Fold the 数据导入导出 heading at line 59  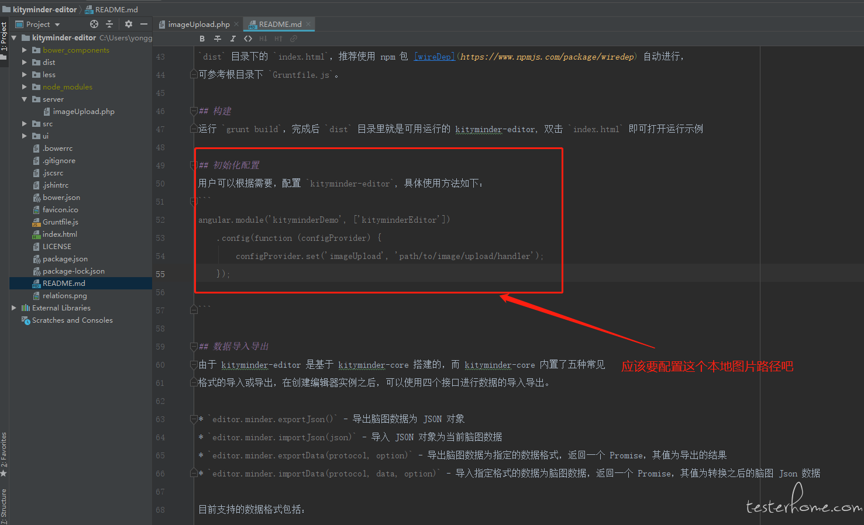tap(194, 347)
